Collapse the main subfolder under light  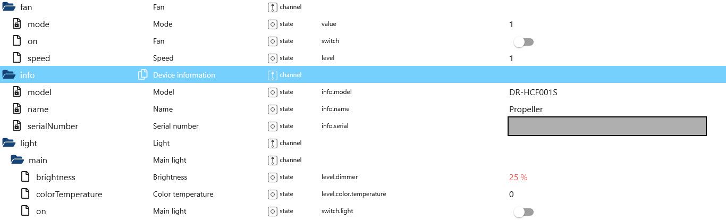point(17,160)
